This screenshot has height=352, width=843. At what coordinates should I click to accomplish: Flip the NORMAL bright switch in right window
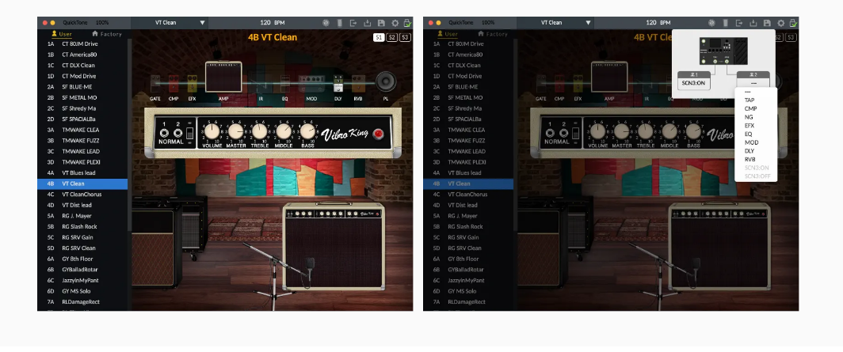point(575,133)
